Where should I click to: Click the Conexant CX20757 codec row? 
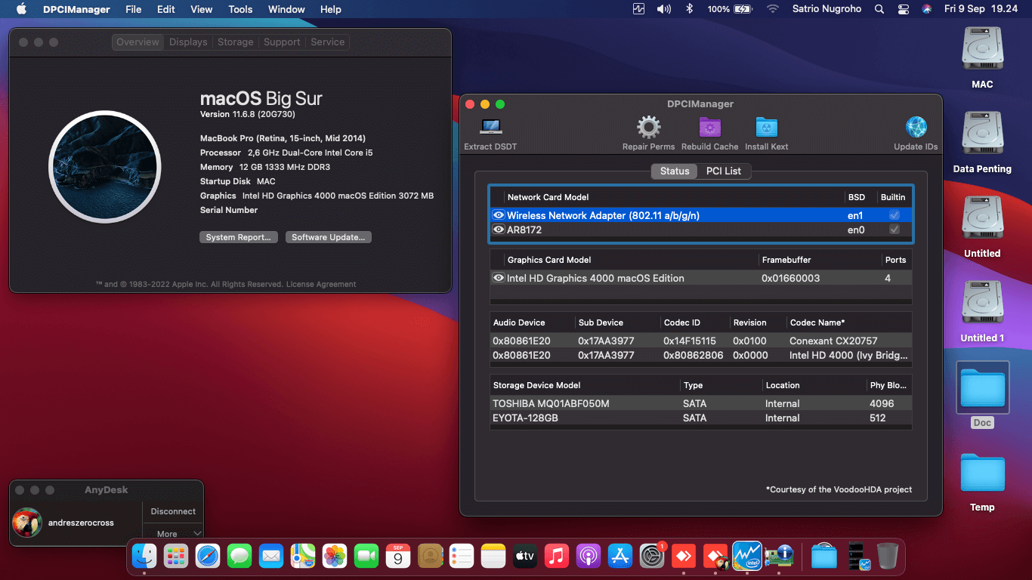click(701, 341)
